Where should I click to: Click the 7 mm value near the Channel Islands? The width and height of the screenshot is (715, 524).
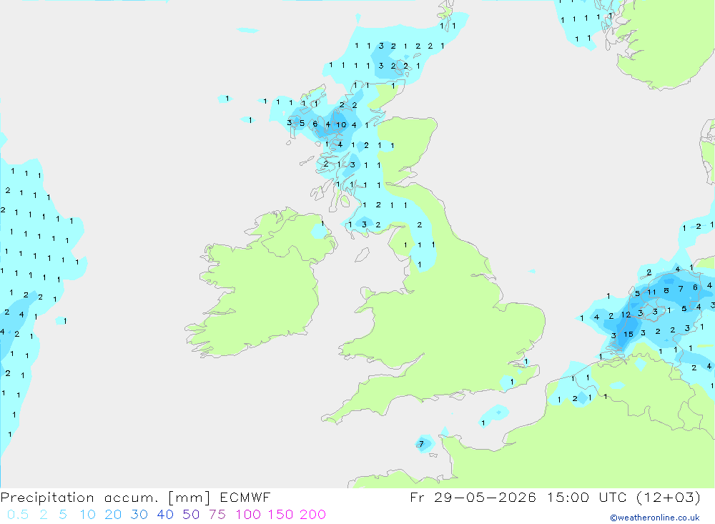click(x=421, y=444)
